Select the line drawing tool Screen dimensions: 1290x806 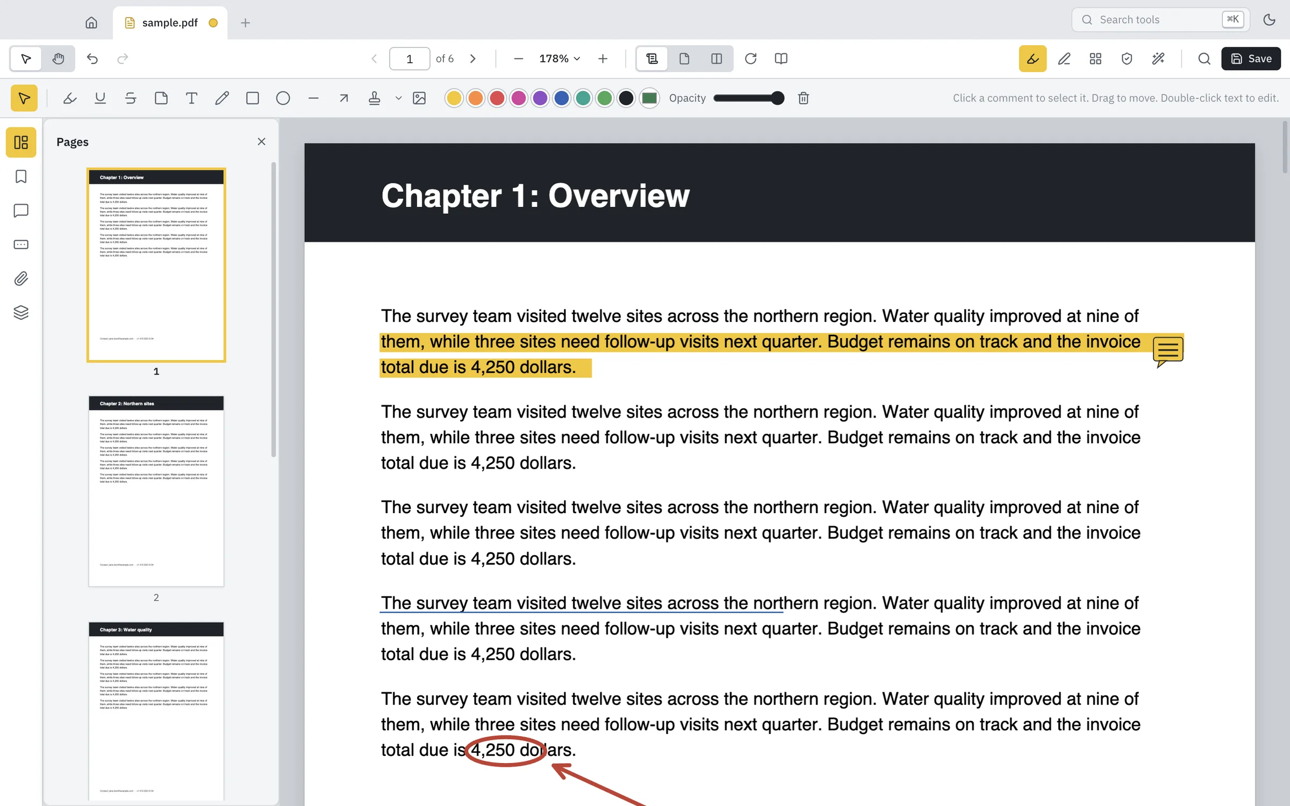[x=313, y=98]
